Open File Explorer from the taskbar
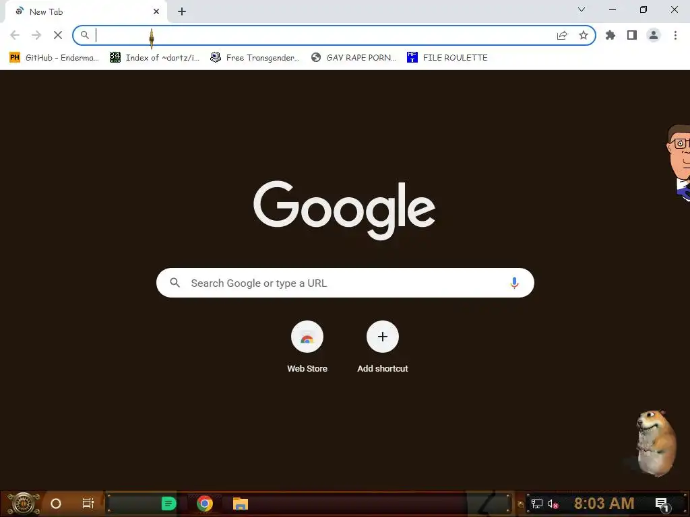690x517 pixels. tap(241, 504)
